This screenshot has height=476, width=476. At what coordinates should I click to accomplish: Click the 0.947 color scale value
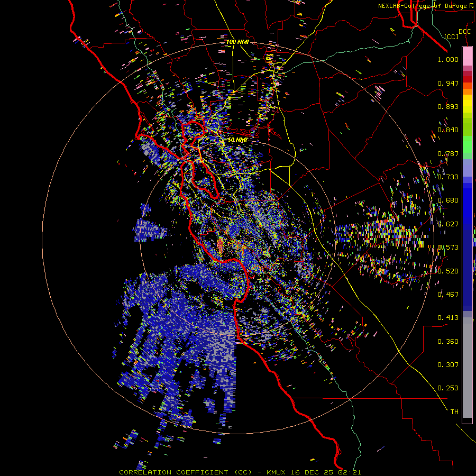[x=448, y=83]
